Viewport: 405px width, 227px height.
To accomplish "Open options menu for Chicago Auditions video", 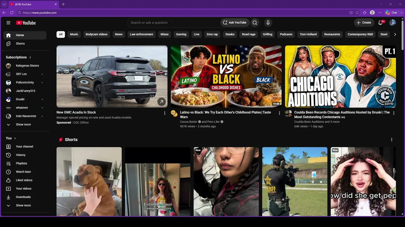I will click(394, 113).
